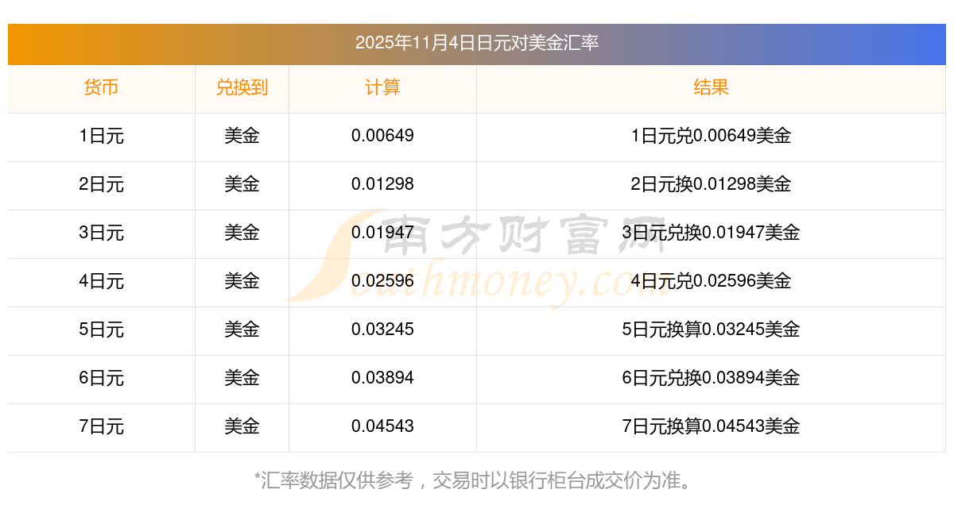This screenshot has width=954, height=505.
Task: Select the result 2日元换0.01298美金
Action: tap(711, 184)
